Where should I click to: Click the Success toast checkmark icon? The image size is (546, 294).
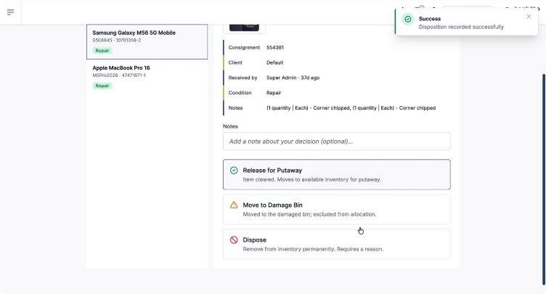[408, 19]
